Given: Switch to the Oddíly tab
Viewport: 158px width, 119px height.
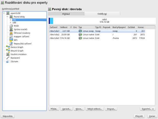Looking at the screenshot, I should tap(102, 14).
